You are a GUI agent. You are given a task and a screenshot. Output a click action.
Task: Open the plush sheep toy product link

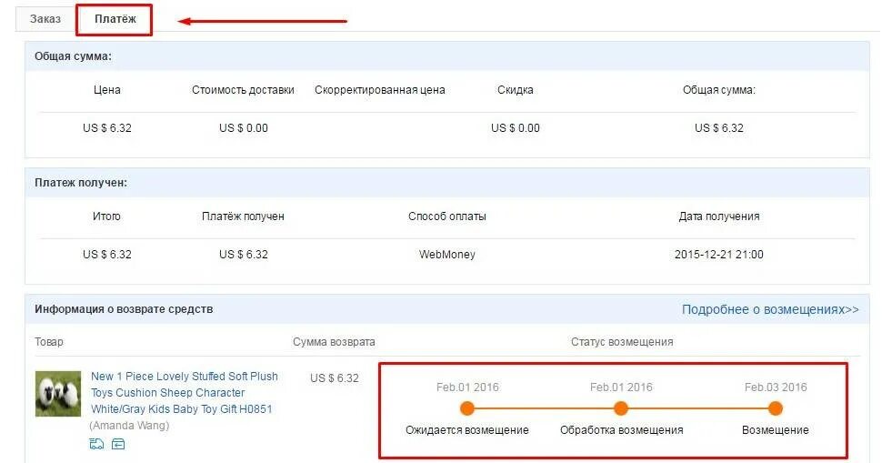[185, 393]
